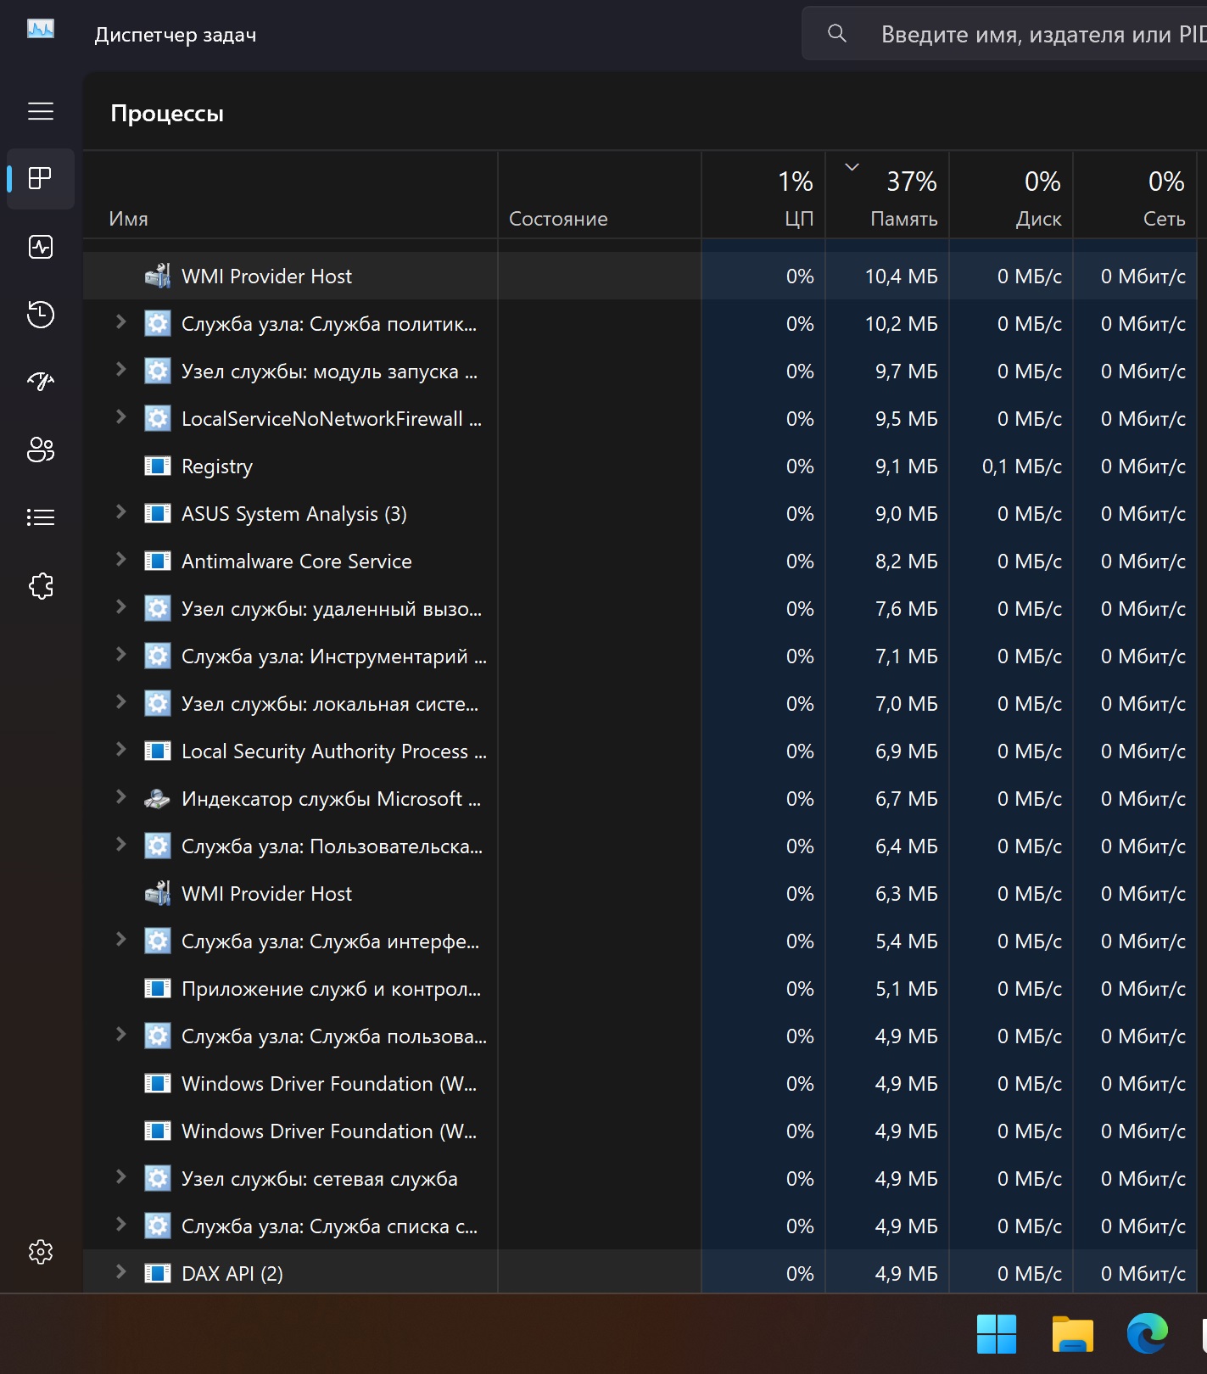Click the Task Manager app icon in title bar
1207x1374 pixels.
(x=41, y=29)
